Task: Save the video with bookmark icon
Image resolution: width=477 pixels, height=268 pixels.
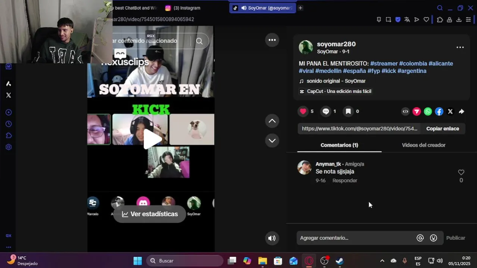Action: click(x=348, y=111)
